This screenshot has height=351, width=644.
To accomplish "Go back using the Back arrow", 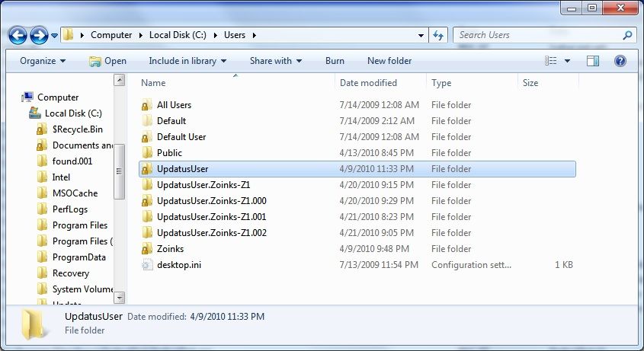I will coord(18,35).
